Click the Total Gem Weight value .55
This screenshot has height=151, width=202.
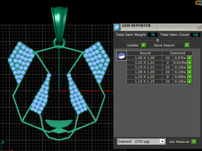[x=153, y=35]
